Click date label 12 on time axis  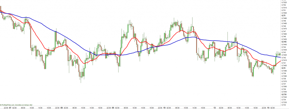pos(215,108)
